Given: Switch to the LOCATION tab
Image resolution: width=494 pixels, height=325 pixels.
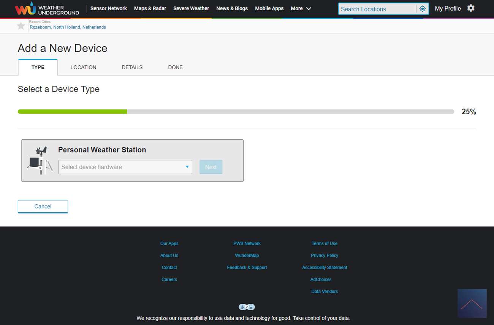Looking at the screenshot, I should tap(83, 67).
